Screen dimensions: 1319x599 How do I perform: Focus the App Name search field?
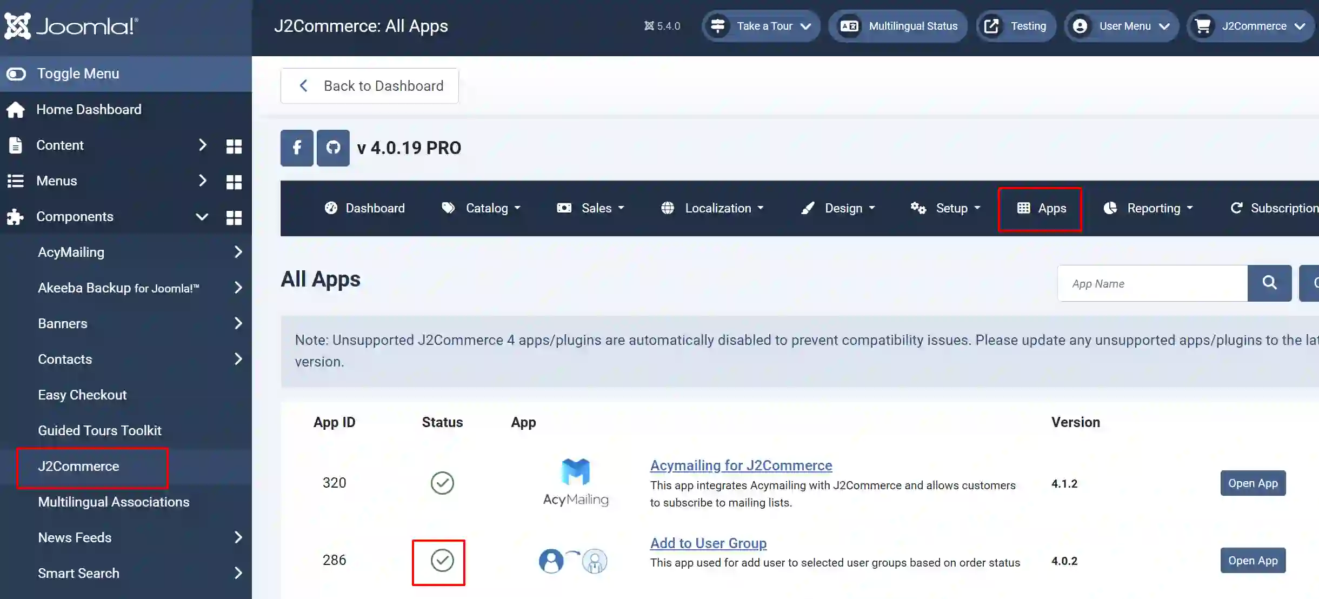(1153, 283)
